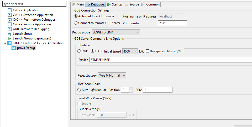
Task: Click the Debugger tab's bug icon
Action: coord(88,4)
